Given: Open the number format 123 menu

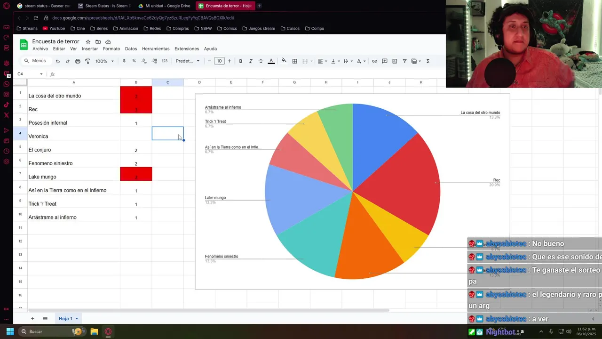Looking at the screenshot, I should pyautogui.click(x=165, y=61).
